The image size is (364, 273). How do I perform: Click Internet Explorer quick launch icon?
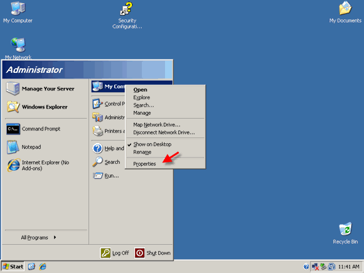pos(43,267)
